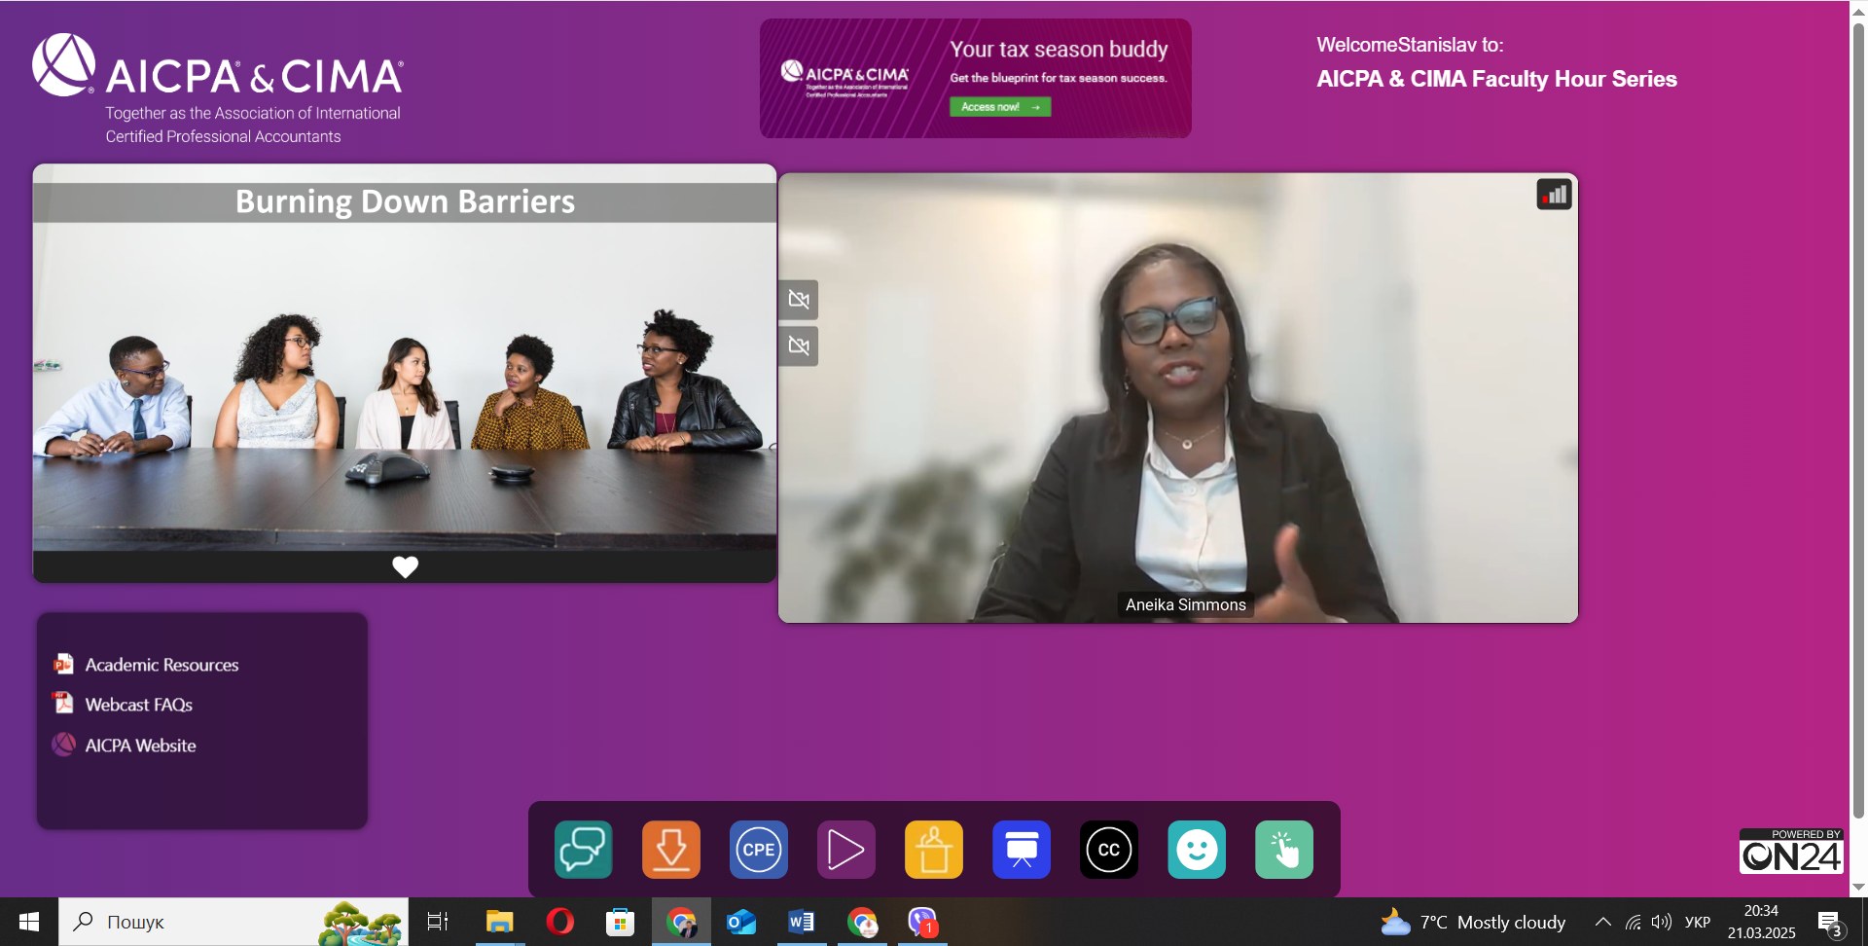
Task: Open the purple play-triangle media widget
Action: pos(846,850)
